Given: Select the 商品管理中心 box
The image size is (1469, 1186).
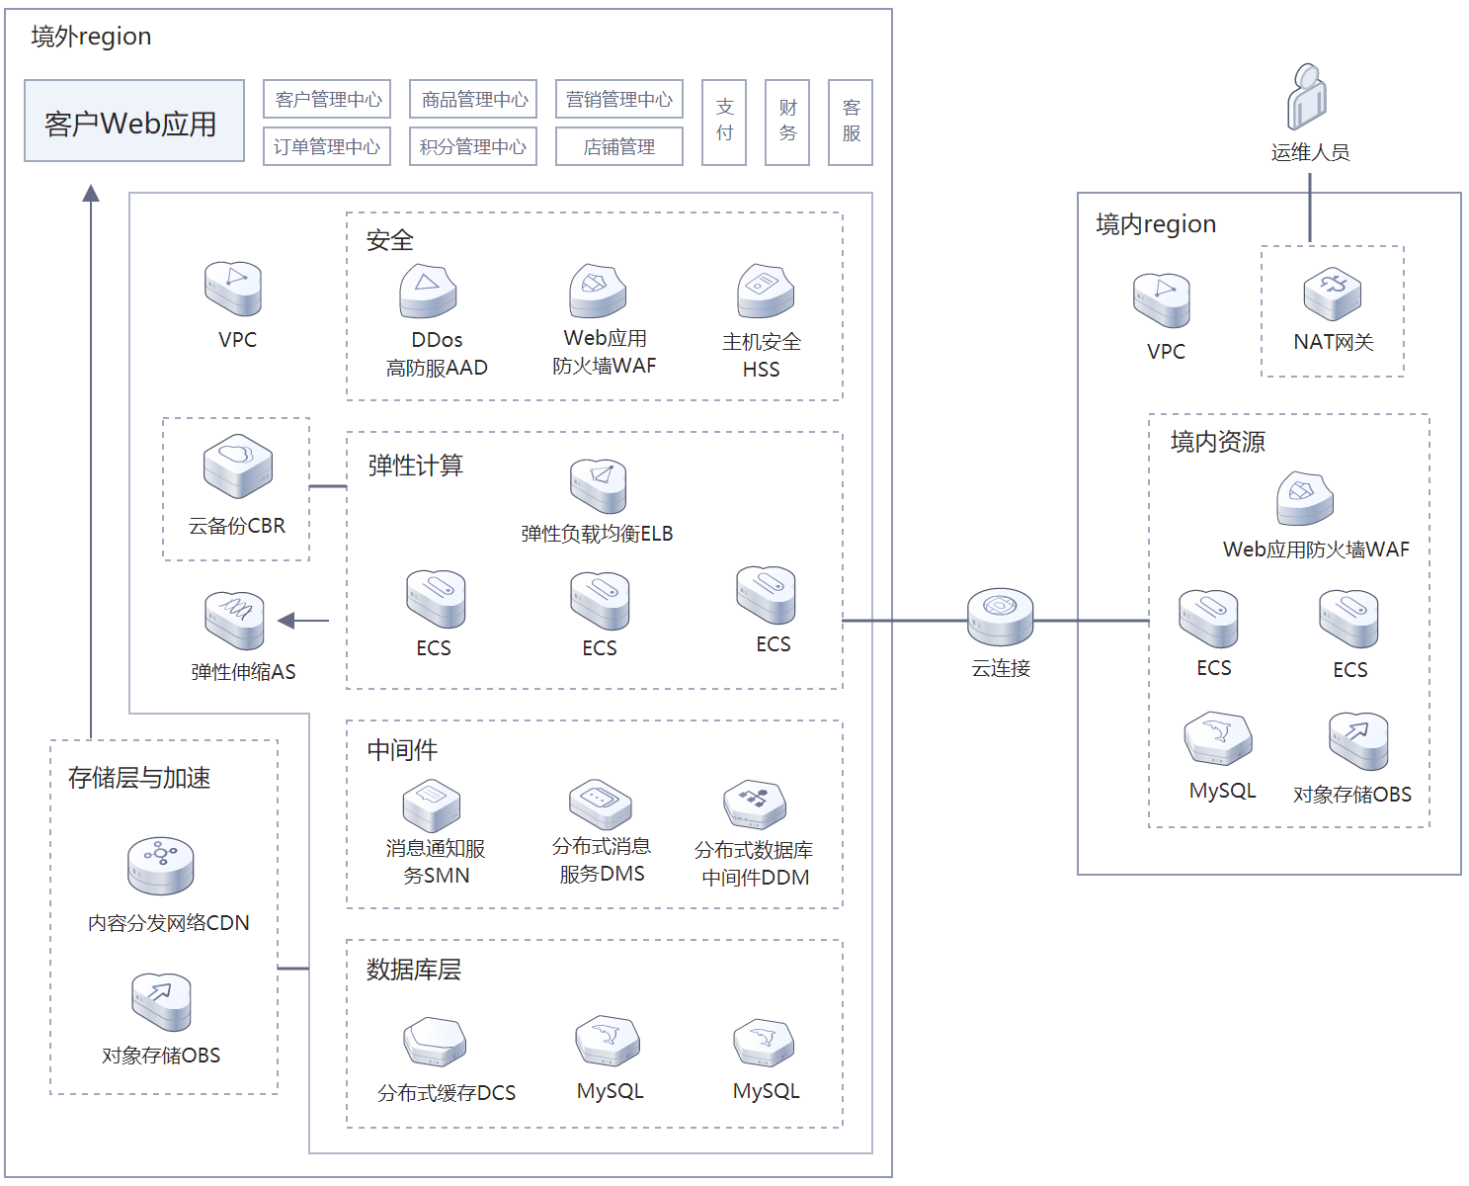Looking at the screenshot, I should coord(473,99).
